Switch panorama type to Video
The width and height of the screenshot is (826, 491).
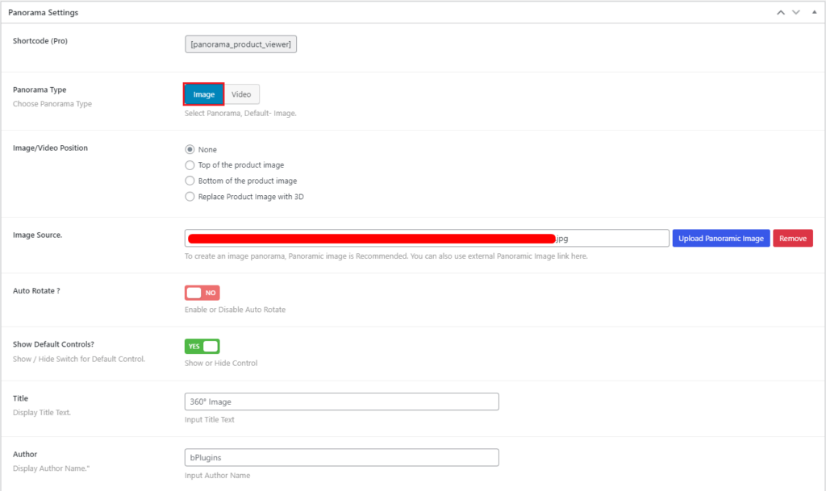pyautogui.click(x=241, y=94)
